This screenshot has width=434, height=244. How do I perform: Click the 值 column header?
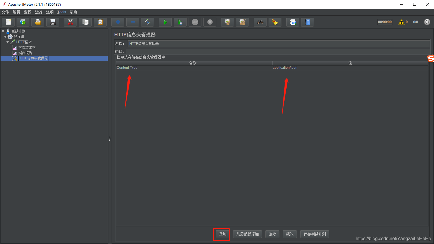[350, 63]
